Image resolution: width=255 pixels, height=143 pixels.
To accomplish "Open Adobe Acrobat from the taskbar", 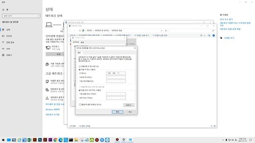I will [45, 140].
